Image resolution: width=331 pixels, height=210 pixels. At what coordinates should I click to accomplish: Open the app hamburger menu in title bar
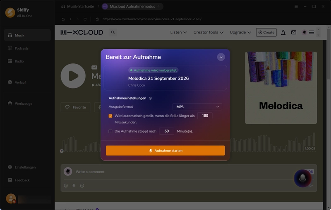[x=296, y=7]
